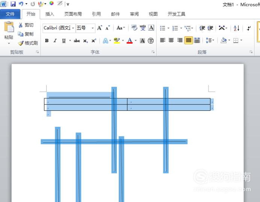The height and width of the screenshot is (202, 260).
Task: Open the Aa change case menu
Action: [x=121, y=28]
